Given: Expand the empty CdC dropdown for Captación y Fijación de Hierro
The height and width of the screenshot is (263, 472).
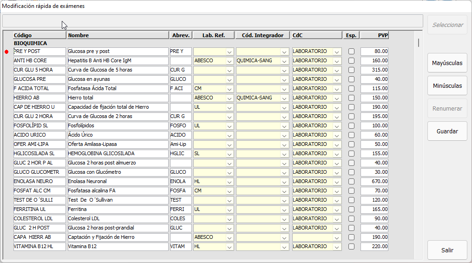Looking at the screenshot, I should [337, 237].
